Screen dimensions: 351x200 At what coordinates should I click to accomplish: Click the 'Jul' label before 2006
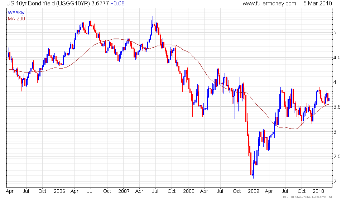(x=26, y=191)
